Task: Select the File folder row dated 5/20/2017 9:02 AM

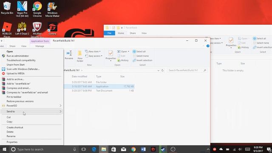Action: (99, 82)
